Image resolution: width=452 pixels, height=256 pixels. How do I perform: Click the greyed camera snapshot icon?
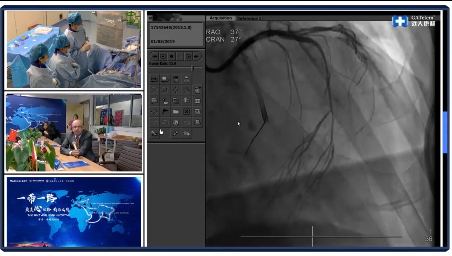click(186, 123)
